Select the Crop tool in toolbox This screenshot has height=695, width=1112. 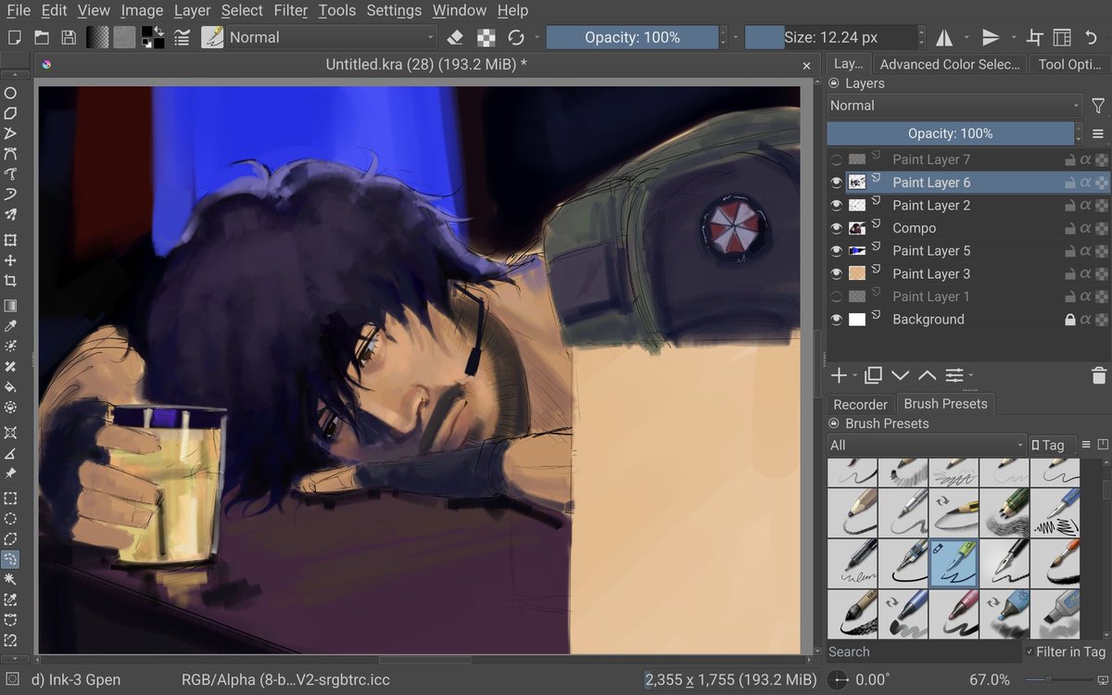10,281
